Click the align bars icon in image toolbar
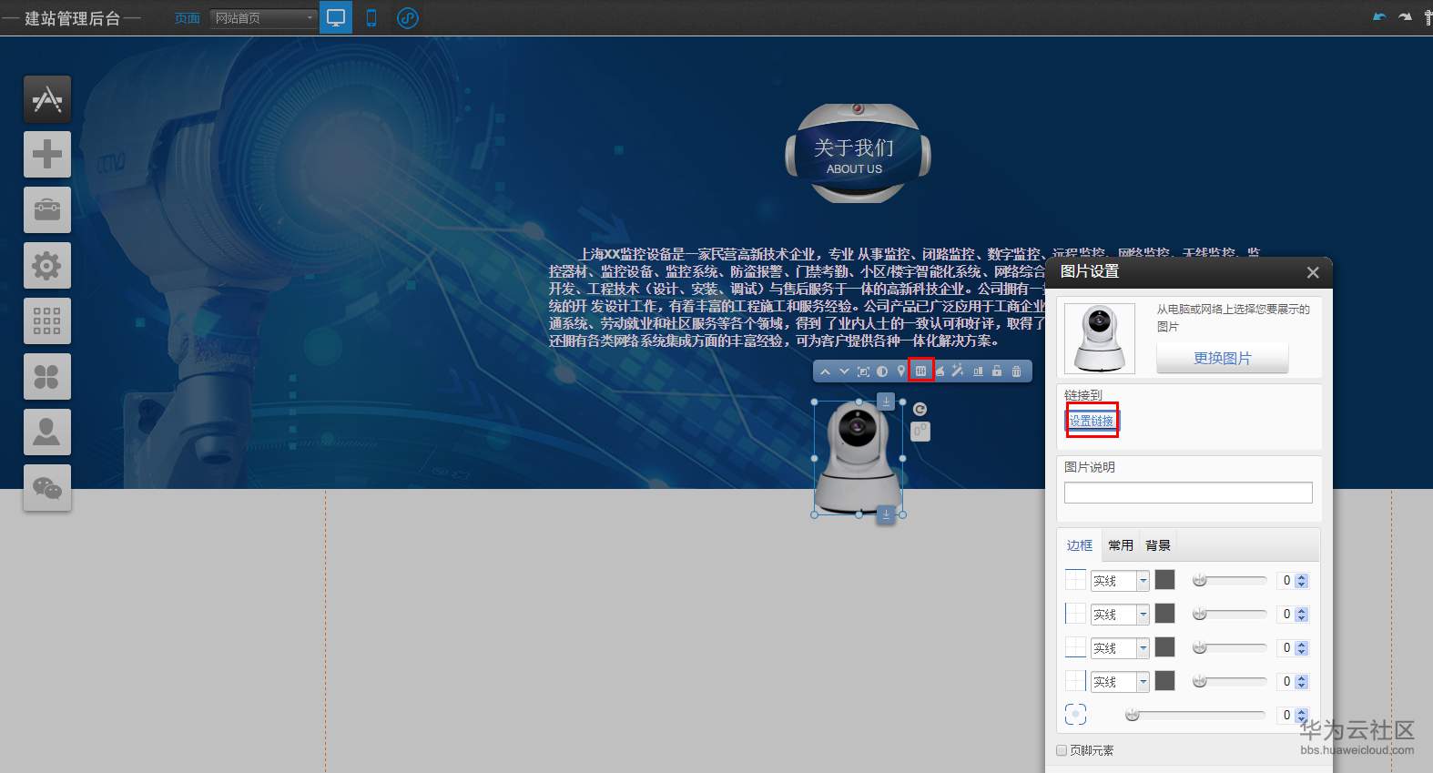The image size is (1433, 773). pos(978,371)
